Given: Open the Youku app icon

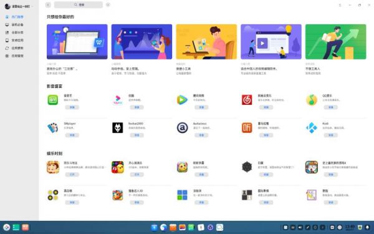Looking at the screenshot, I should pyautogui.click(x=118, y=100).
